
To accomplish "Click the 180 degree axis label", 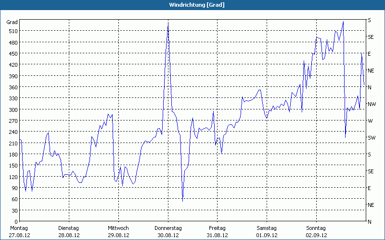I will [x=13, y=155].
